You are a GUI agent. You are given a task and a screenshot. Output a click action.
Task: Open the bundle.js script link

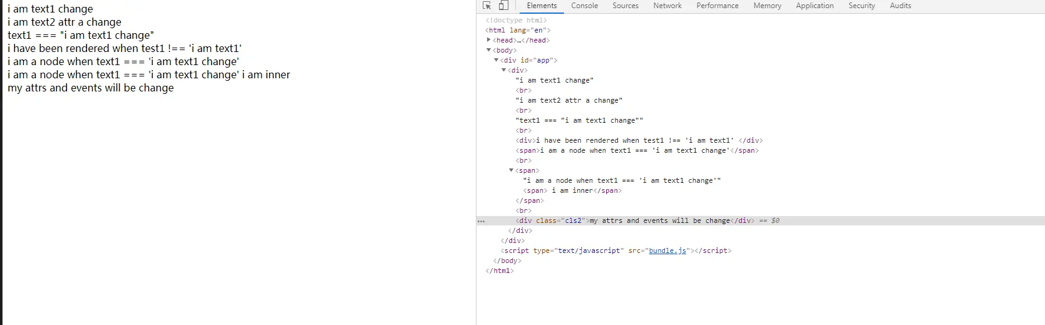(667, 250)
